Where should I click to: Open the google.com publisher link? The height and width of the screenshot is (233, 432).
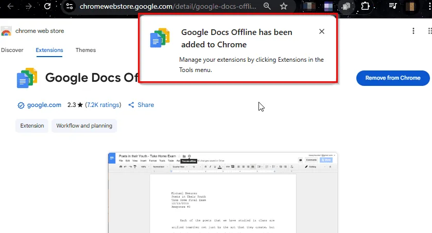coord(44,105)
